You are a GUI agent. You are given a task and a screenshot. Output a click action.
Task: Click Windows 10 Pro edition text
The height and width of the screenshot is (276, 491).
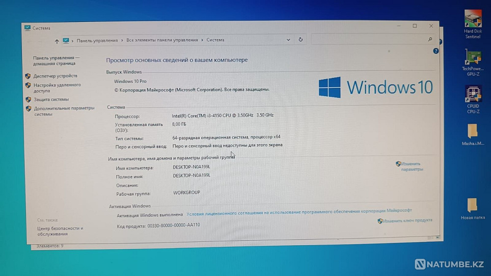tap(130, 81)
